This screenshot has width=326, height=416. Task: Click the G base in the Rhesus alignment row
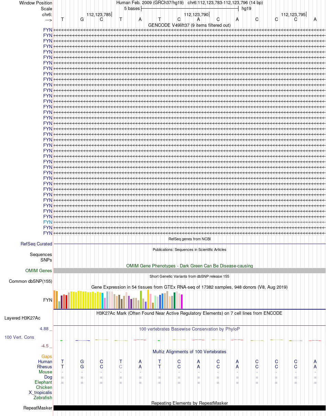click(82, 367)
